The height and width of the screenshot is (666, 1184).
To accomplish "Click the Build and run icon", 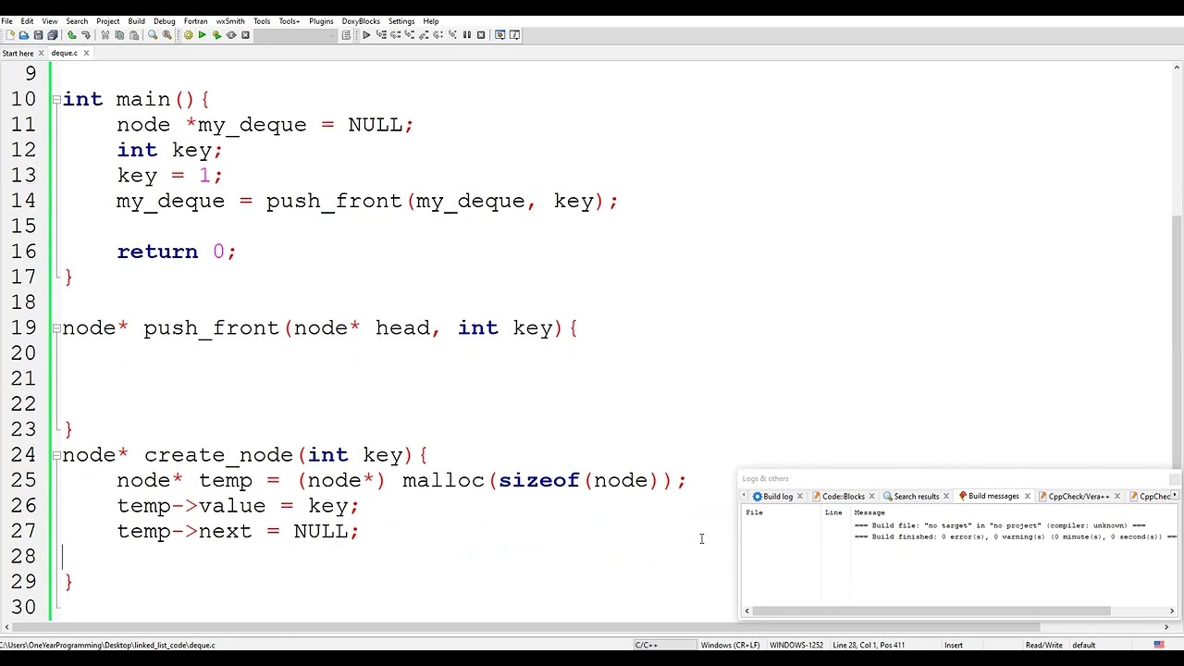I will pos(216,35).
